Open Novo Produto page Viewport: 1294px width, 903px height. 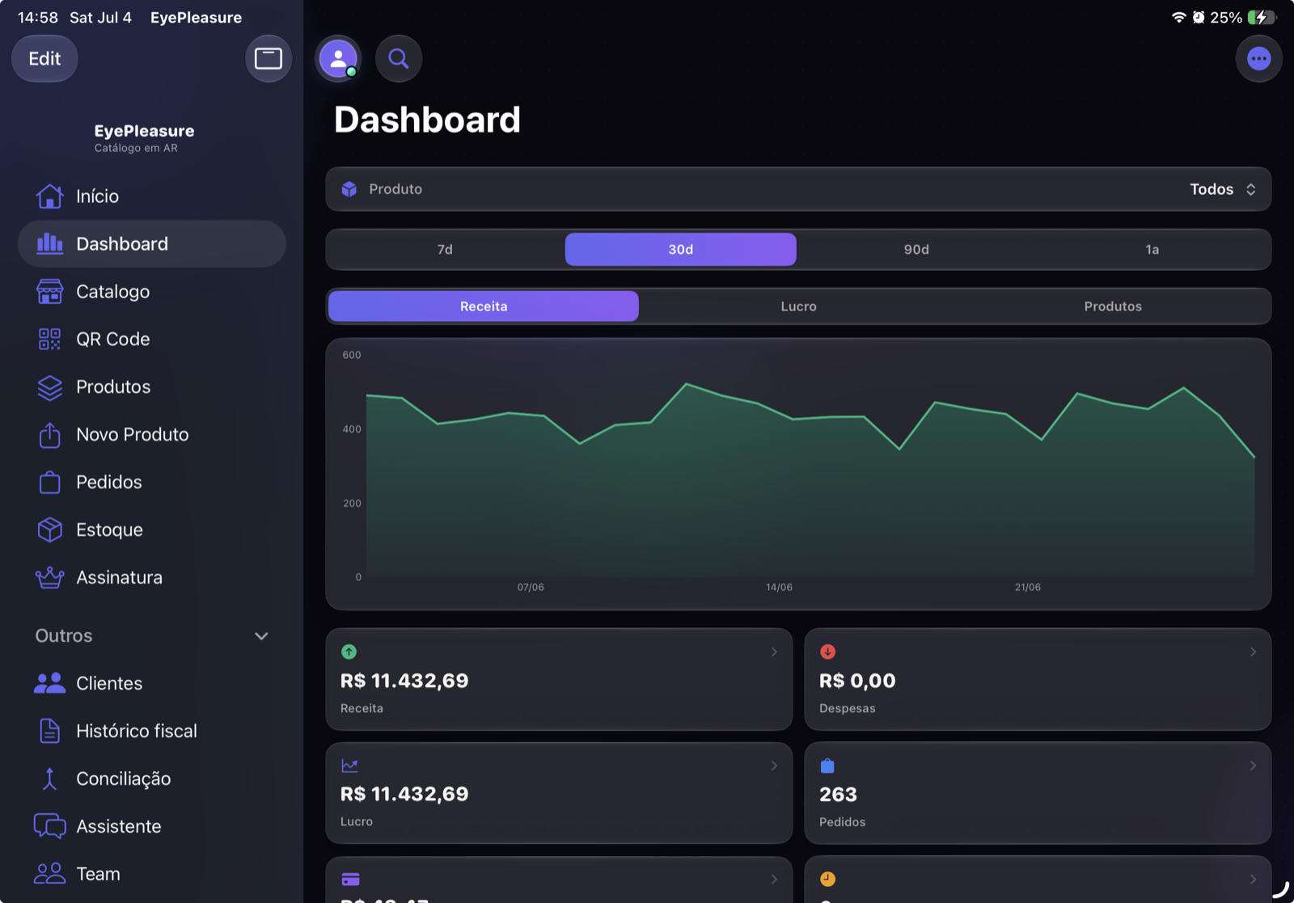151,434
